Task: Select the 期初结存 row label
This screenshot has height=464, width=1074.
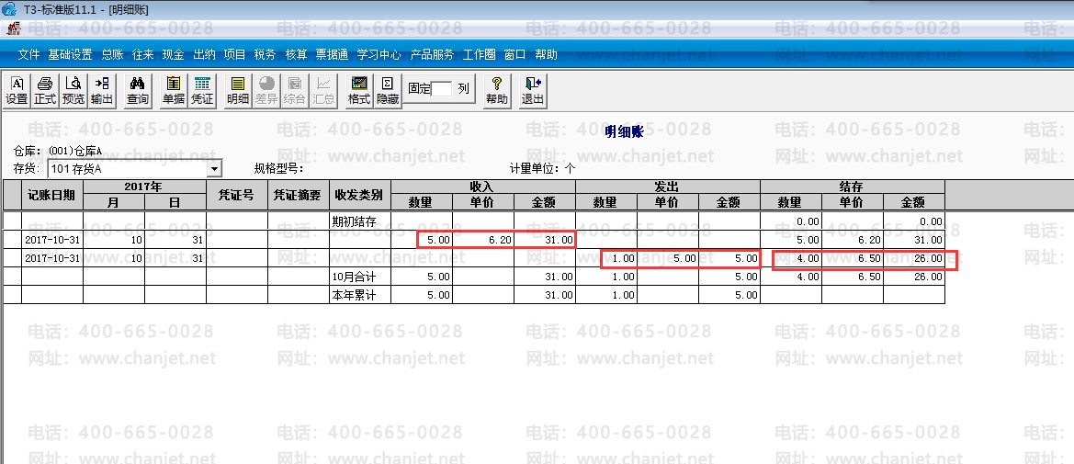Action: (359, 221)
